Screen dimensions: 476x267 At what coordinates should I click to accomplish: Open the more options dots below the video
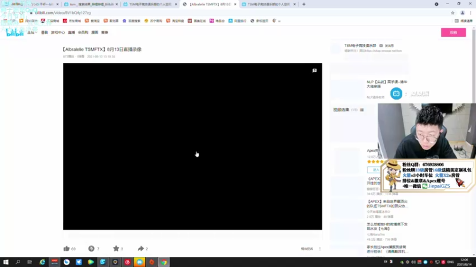(x=320, y=249)
